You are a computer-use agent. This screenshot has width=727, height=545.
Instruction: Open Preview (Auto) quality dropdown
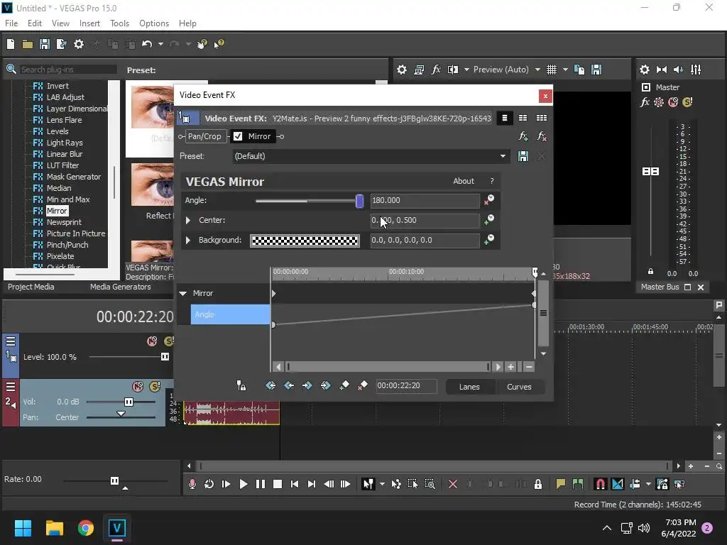point(537,70)
